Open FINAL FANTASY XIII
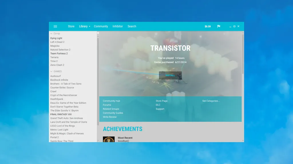The image size is (293, 164). pyautogui.click(x=61, y=114)
